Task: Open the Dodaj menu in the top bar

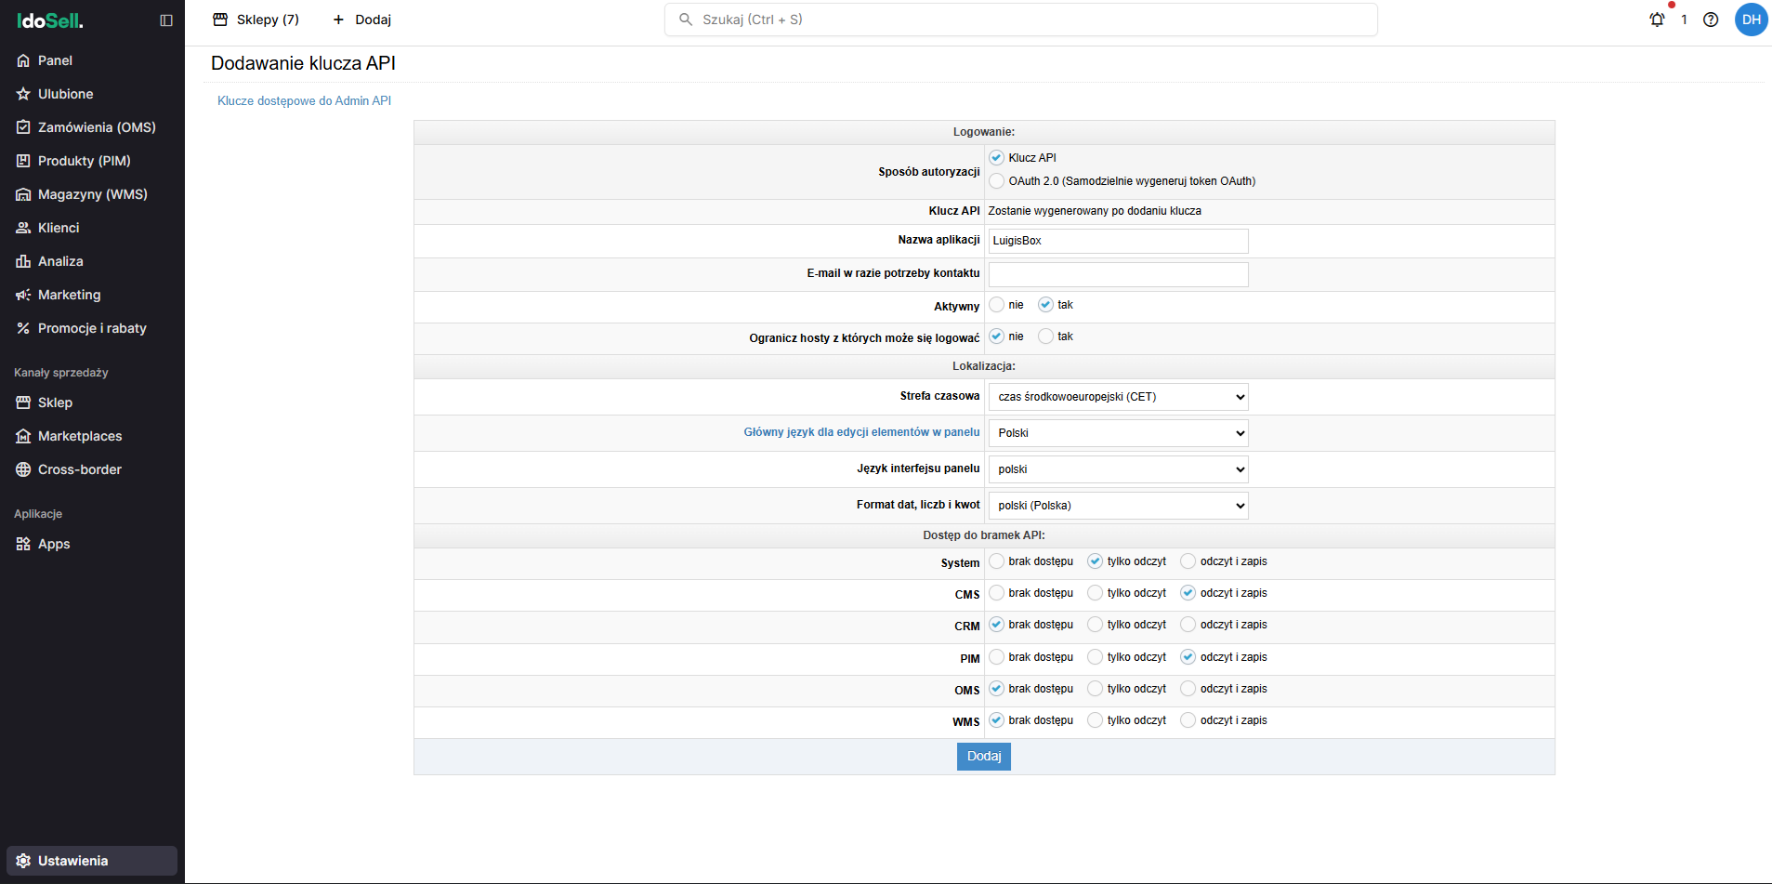Action: [x=361, y=19]
